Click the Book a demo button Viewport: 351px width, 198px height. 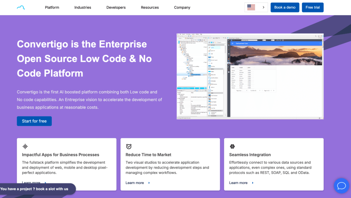pyautogui.click(x=285, y=8)
